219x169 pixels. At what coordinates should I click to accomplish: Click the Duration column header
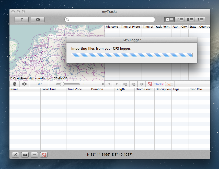pyautogui.click(x=102, y=89)
